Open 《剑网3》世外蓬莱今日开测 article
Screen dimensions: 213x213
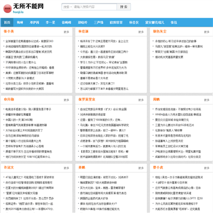tap(171, 183)
